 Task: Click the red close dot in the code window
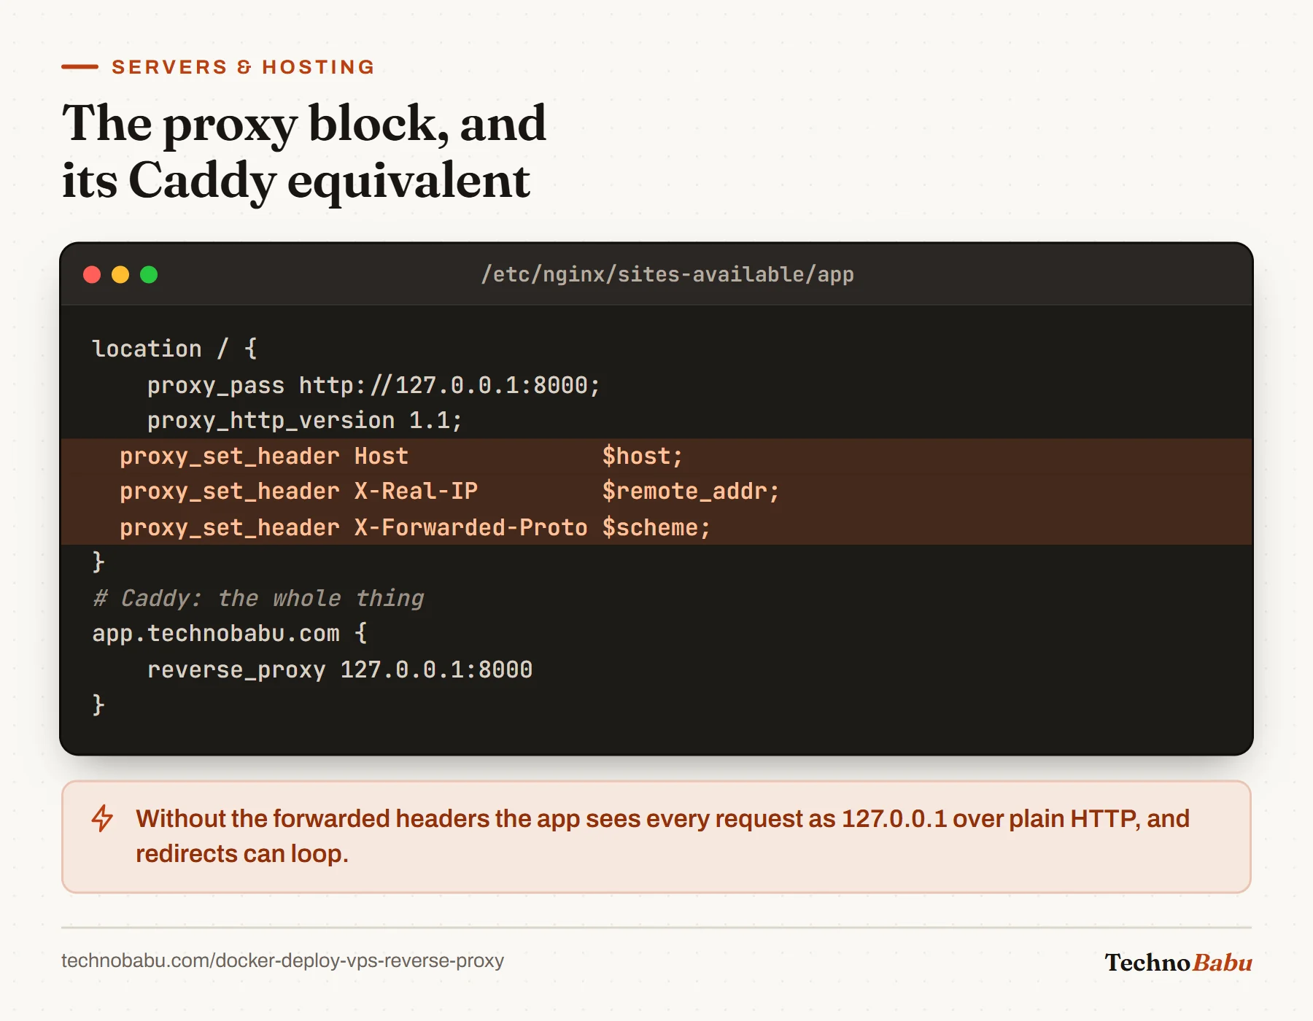(92, 274)
